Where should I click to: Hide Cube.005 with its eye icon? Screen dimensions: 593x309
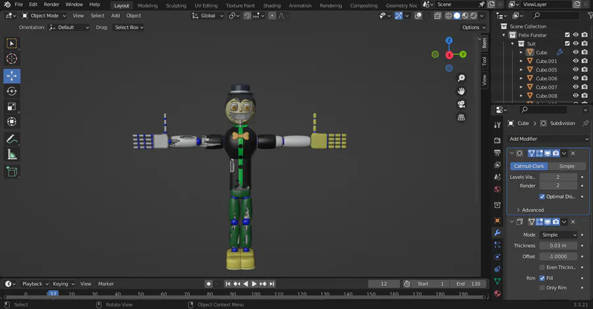(576, 70)
